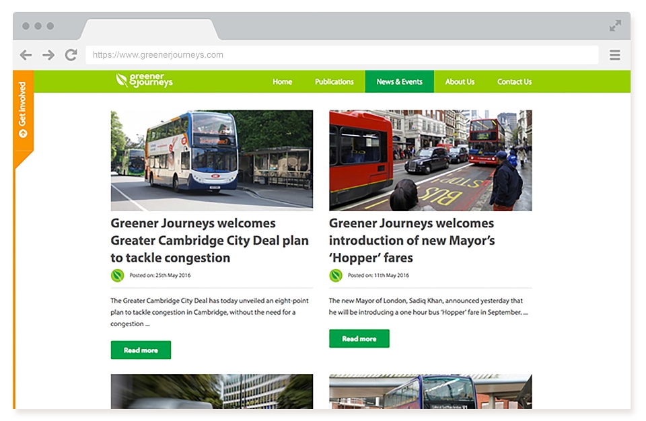The image size is (646, 421).
Task: Go to the Contact Us page
Action: (x=514, y=81)
